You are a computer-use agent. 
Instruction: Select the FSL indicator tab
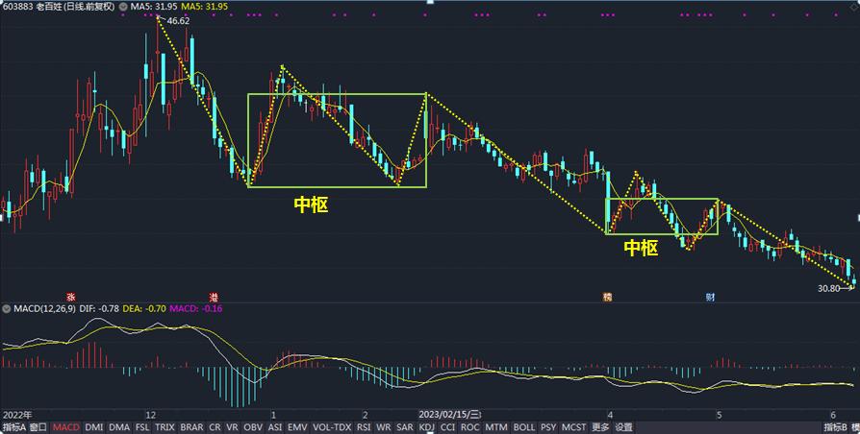click(x=142, y=427)
